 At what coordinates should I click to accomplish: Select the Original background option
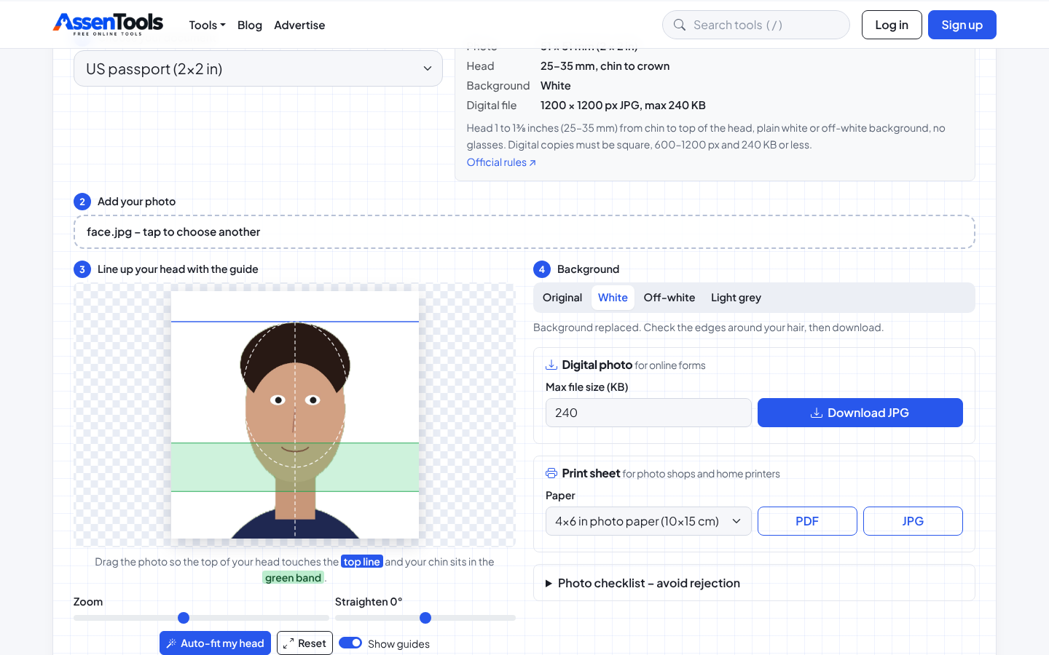click(x=562, y=298)
